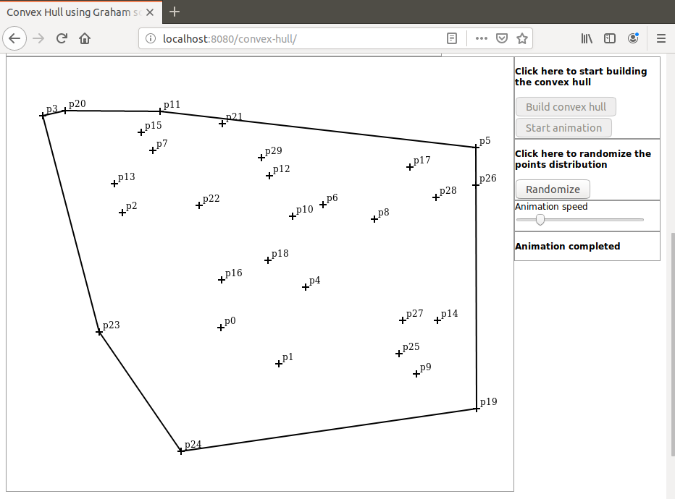Toggle reader view in address bar

(452, 38)
